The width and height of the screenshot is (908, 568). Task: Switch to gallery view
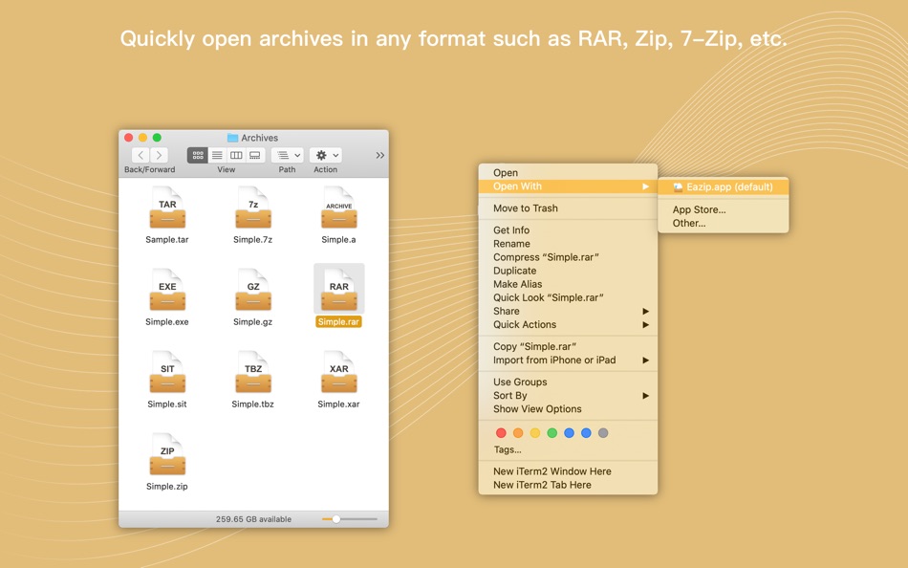(x=255, y=155)
